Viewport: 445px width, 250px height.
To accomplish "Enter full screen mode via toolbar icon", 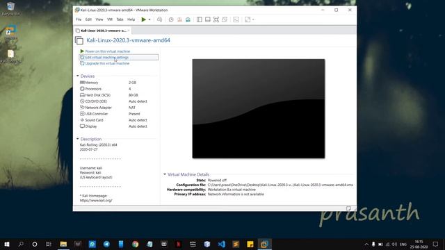I will click(216, 19).
